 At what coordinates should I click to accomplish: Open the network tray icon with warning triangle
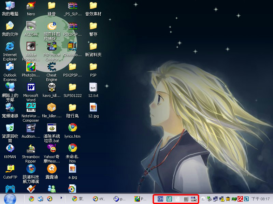pos(221,199)
